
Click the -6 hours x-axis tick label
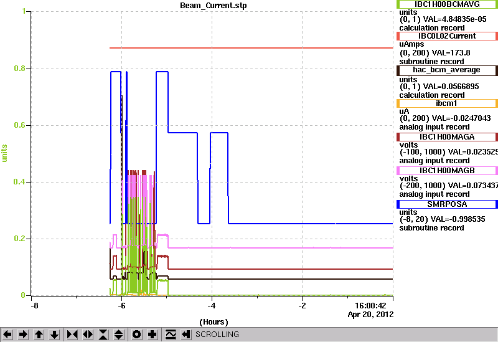pyautogui.click(x=121, y=306)
